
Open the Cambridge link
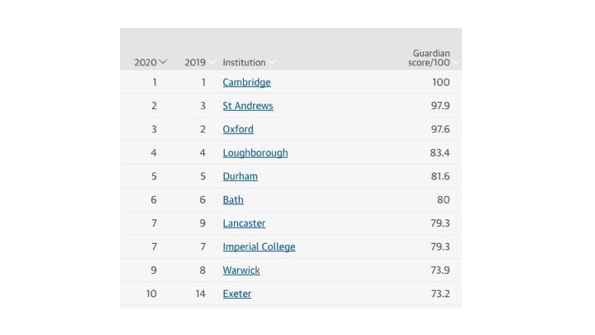(x=246, y=83)
